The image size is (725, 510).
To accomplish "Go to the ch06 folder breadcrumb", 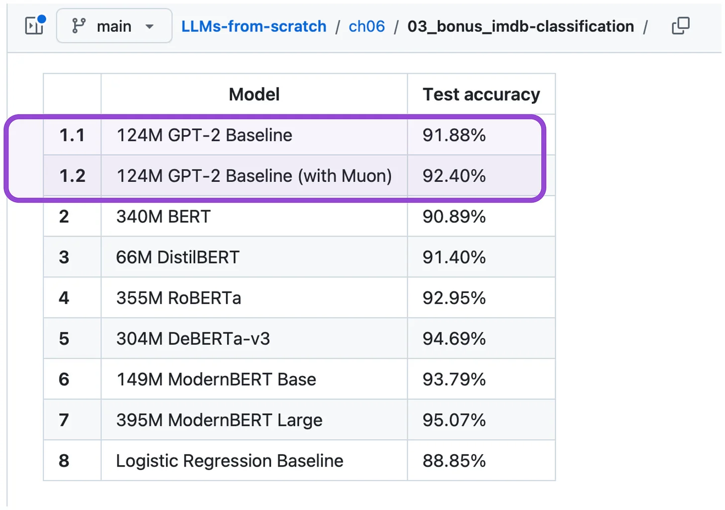I will [366, 26].
